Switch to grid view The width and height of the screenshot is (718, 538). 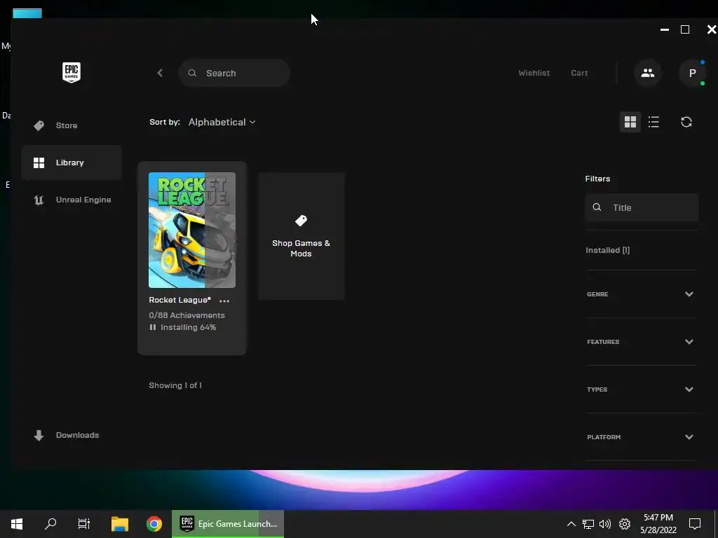point(630,122)
